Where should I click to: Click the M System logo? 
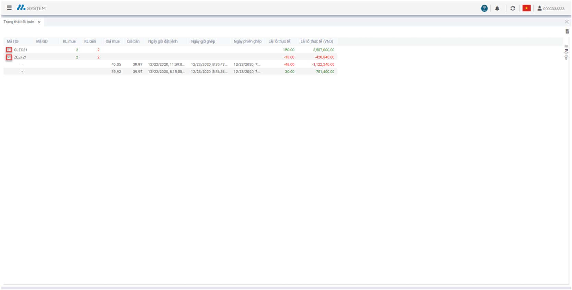click(x=31, y=8)
